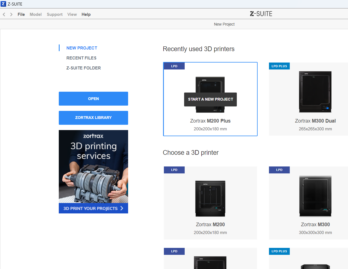Click the Z-SUITE logo in header

click(261, 14)
